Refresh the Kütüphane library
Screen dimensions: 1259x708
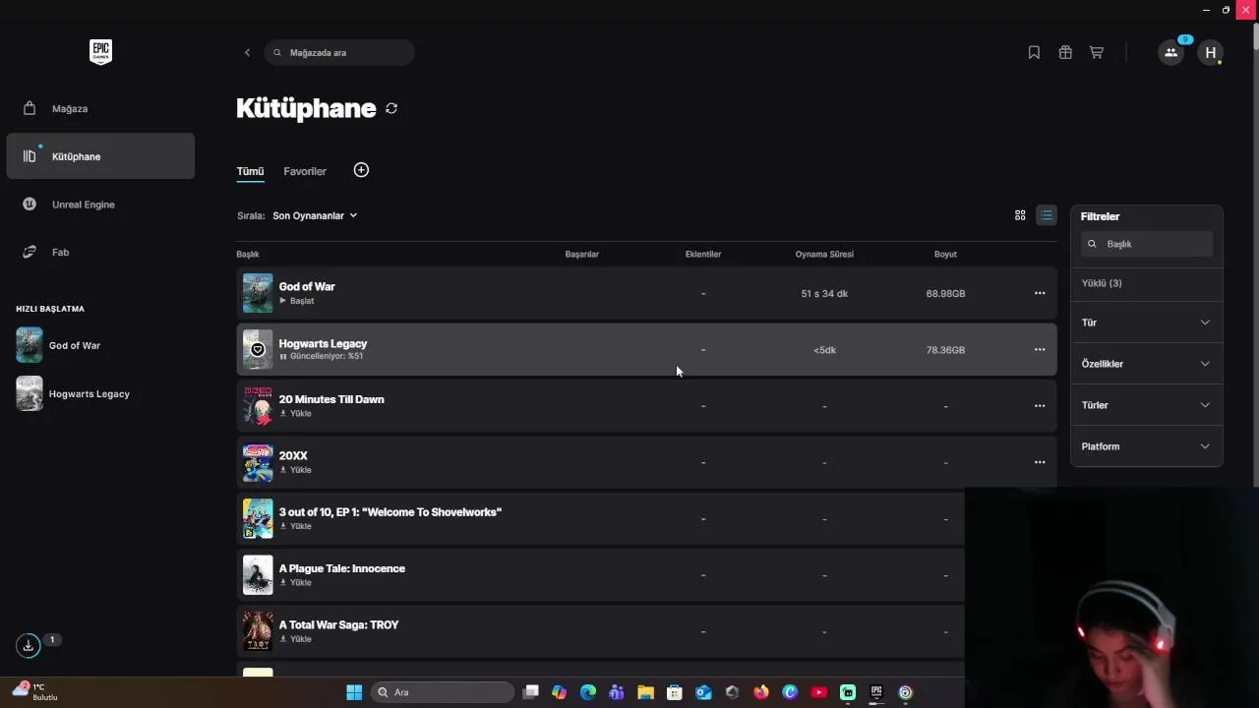pyautogui.click(x=391, y=108)
